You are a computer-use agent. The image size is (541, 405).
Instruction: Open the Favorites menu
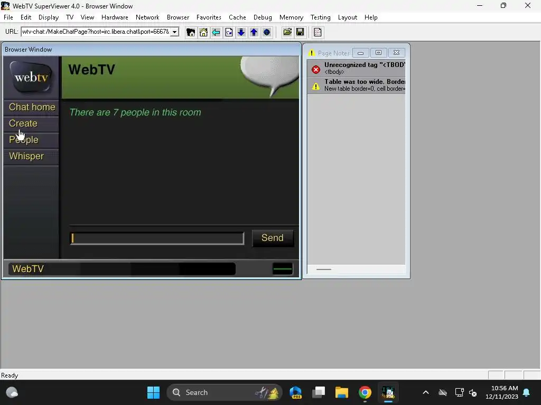coord(209,17)
